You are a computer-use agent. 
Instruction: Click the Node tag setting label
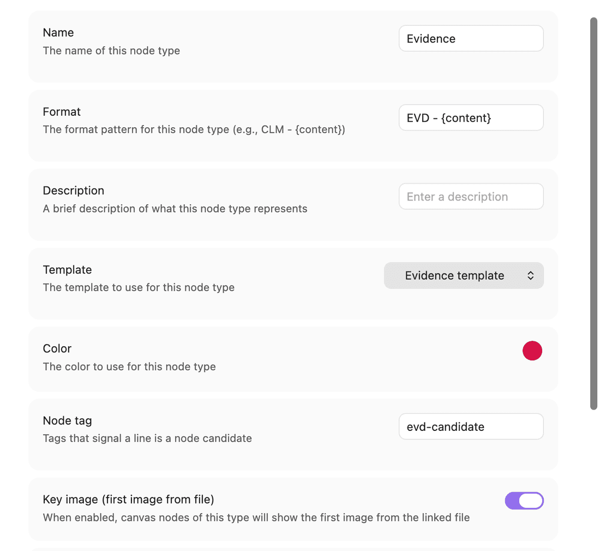67,420
